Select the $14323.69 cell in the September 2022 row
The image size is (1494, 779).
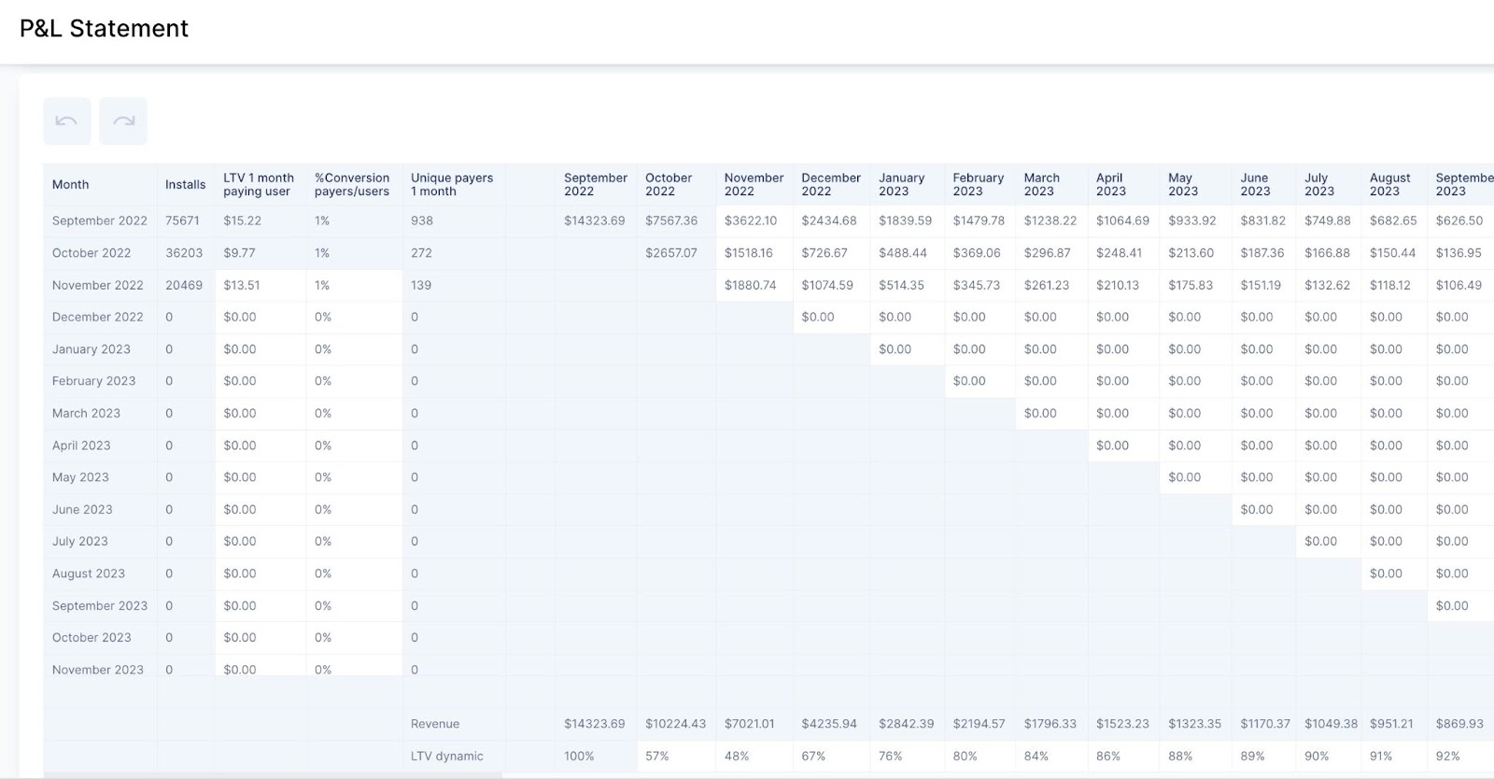point(594,221)
